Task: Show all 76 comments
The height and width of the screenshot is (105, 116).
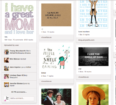Action: point(19,92)
